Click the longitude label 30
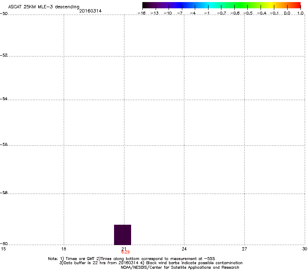Image resolution: width=308 pixels, height=270 pixels. 305,249
